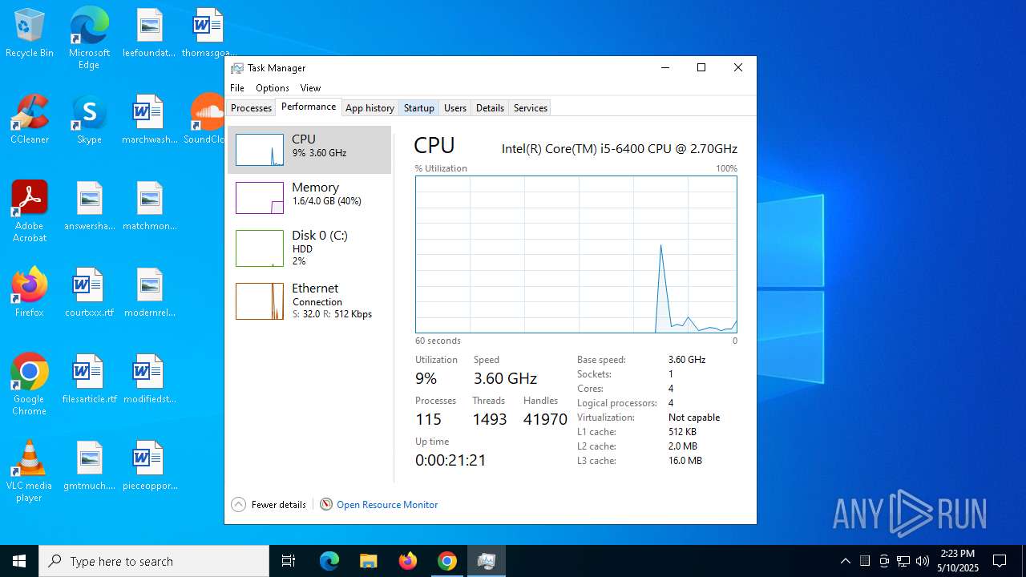The image size is (1026, 577).
Task: Launch Edge from the taskbar
Action: point(329,561)
